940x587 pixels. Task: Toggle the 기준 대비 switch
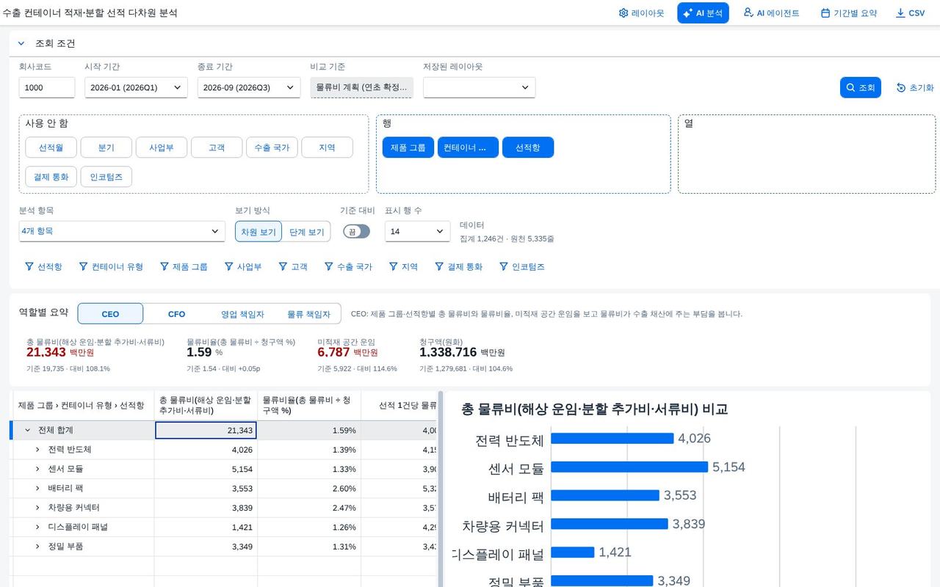pyautogui.click(x=356, y=231)
